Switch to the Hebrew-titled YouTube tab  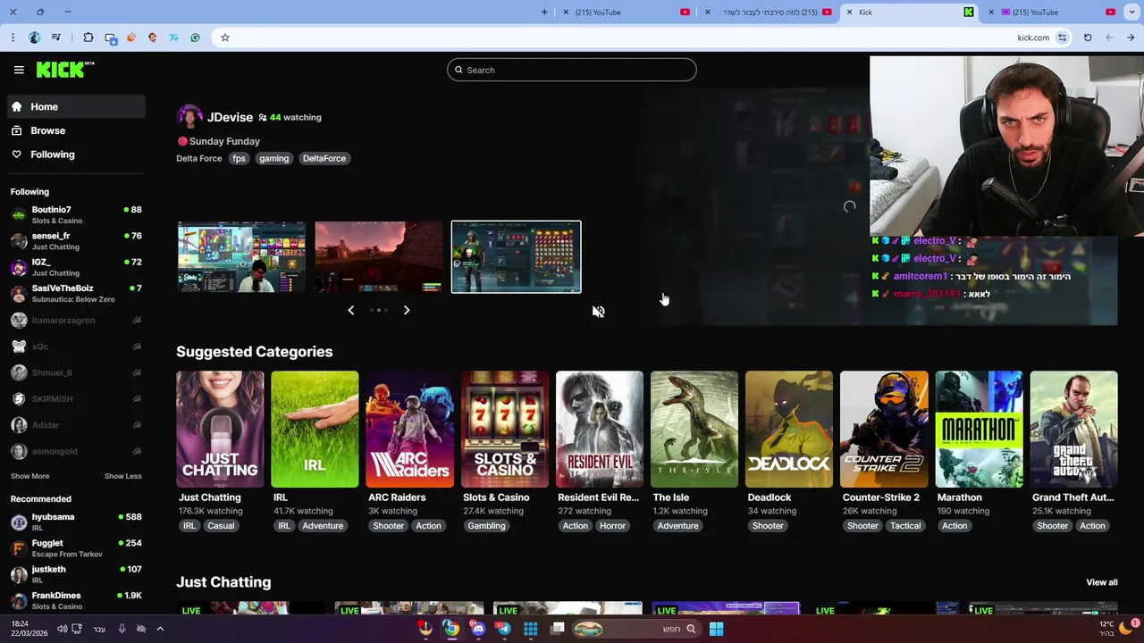pos(770,13)
